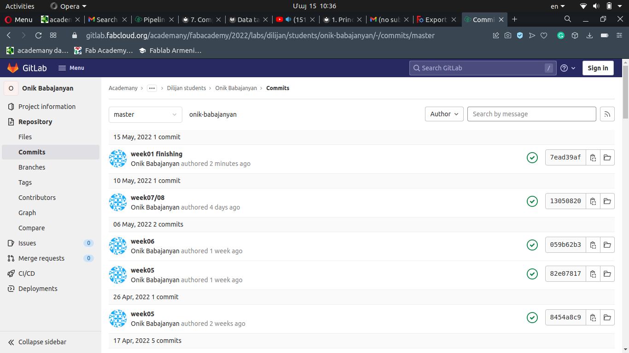Focus the Search GitLab field
Screen dimensions: 629x353
coord(483,68)
